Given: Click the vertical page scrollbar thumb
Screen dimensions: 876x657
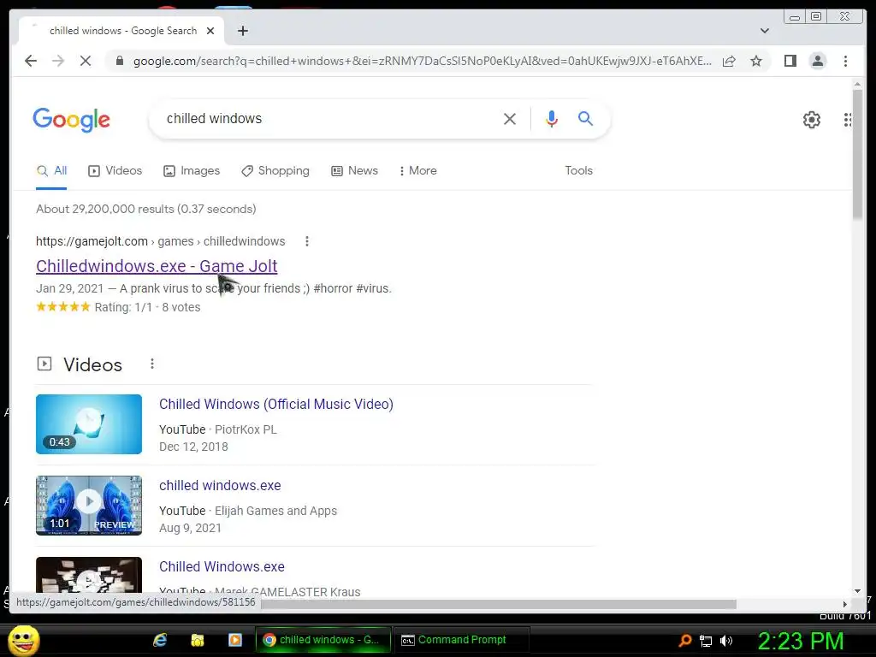Looking at the screenshot, I should point(857,154).
